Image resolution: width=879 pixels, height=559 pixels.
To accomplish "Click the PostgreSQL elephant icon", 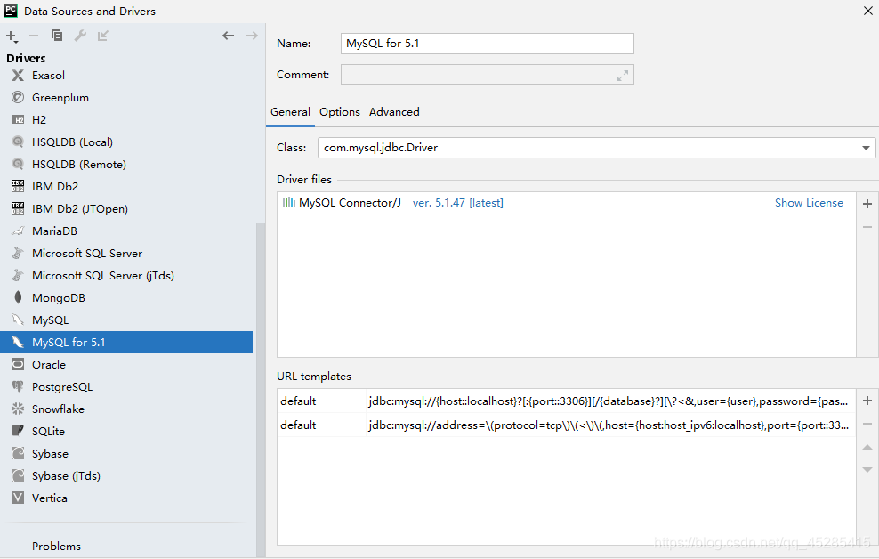I will (18, 387).
